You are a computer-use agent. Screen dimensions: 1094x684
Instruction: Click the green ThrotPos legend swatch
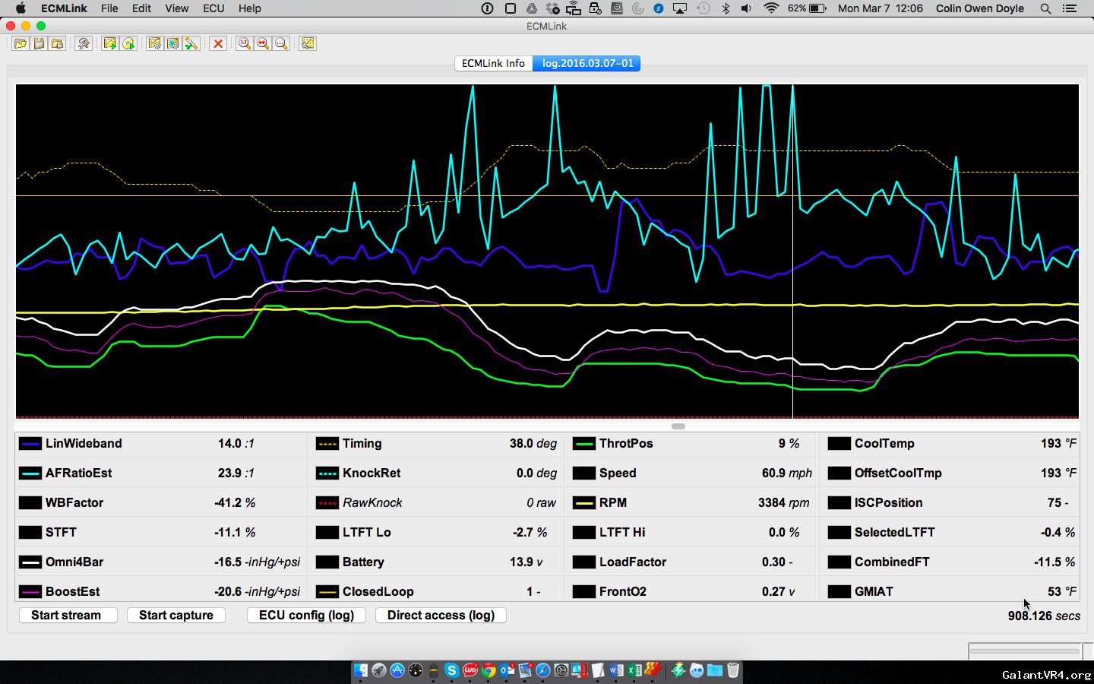(583, 444)
